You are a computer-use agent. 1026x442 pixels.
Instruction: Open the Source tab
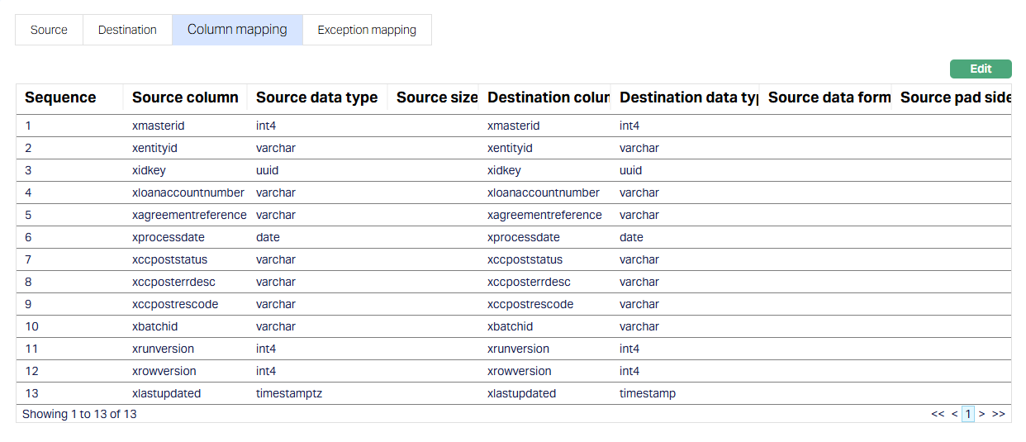pos(49,30)
